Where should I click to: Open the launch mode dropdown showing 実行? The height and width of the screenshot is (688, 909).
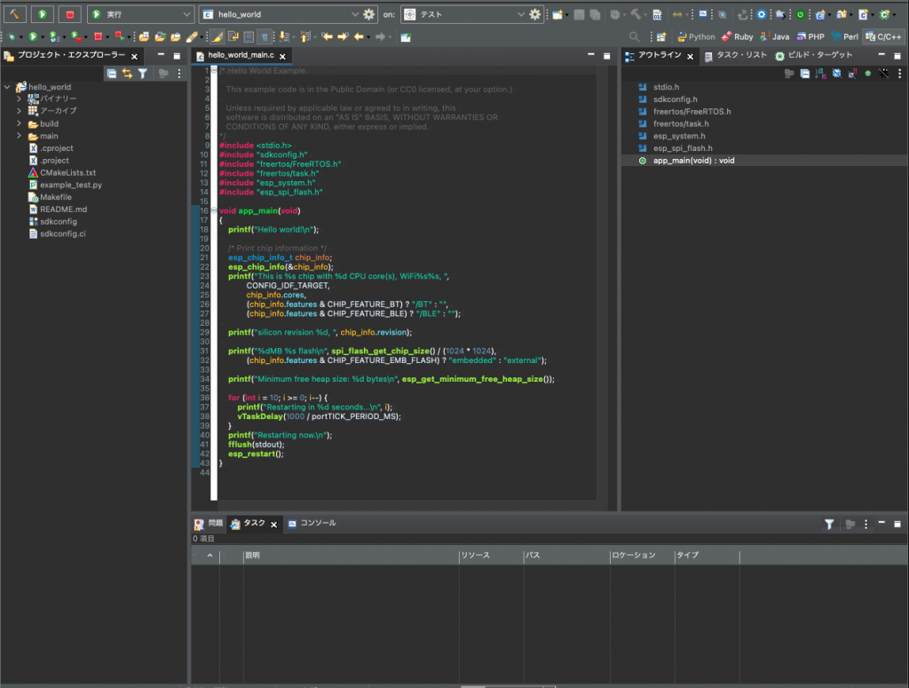click(x=139, y=14)
